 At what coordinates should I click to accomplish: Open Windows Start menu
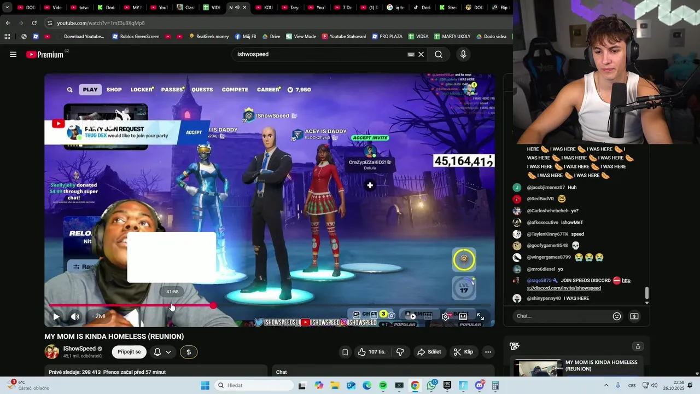click(205, 385)
